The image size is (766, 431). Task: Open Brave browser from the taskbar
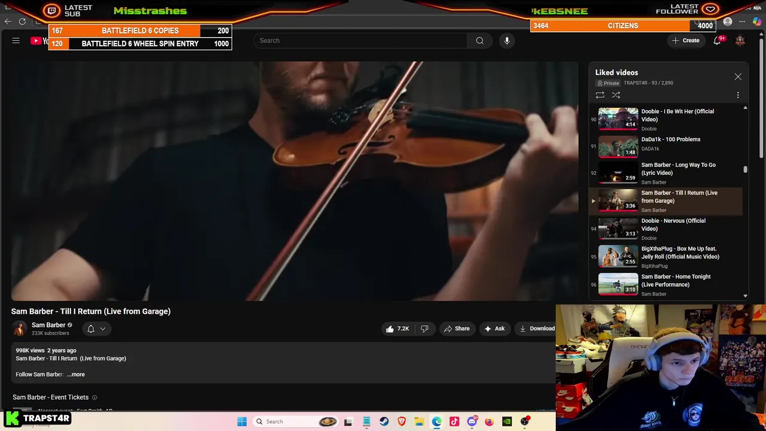(402, 421)
